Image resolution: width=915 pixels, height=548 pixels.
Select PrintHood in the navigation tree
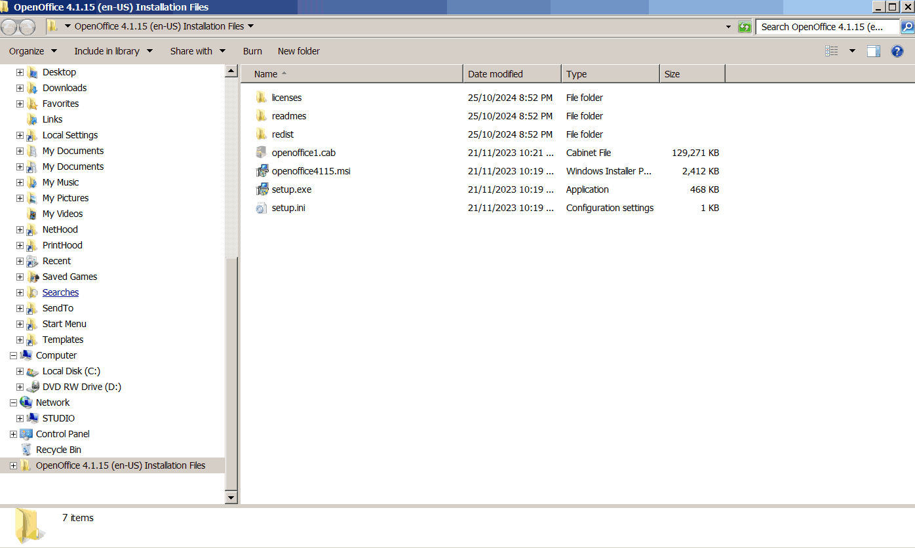click(x=62, y=245)
